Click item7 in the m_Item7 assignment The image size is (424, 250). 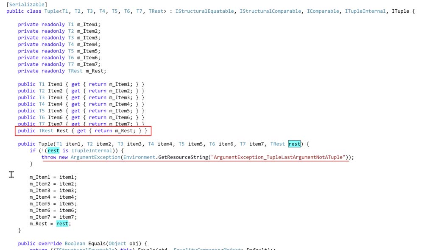(67, 217)
